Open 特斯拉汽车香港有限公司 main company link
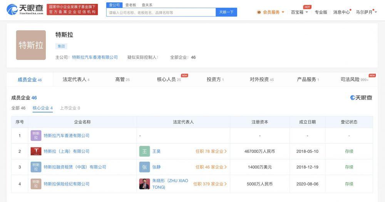The image size is (385, 202). (x=95, y=57)
